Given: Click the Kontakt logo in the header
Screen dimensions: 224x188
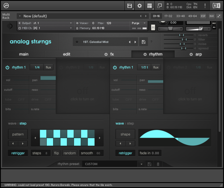Looking at the screenshot, I should coord(6,6).
